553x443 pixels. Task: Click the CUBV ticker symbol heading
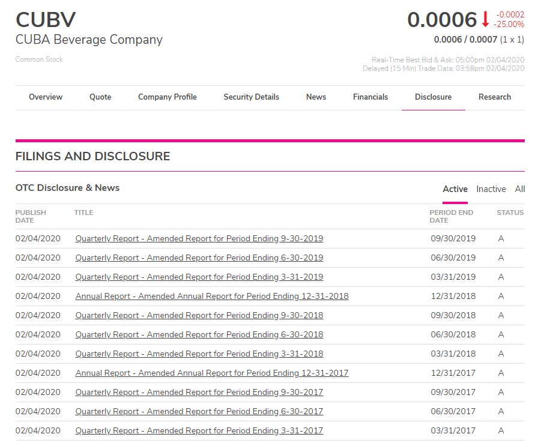46,19
